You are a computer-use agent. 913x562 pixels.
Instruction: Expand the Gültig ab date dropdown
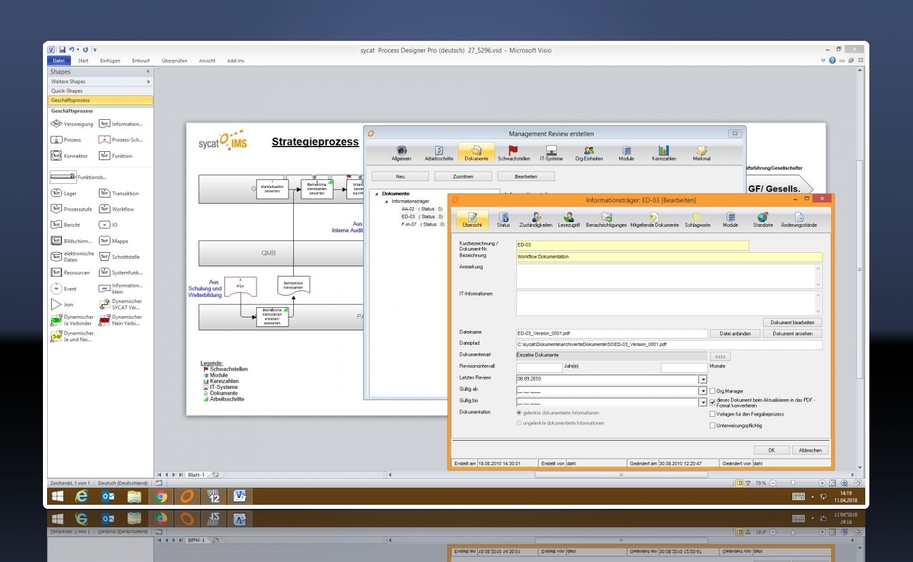[x=702, y=392]
